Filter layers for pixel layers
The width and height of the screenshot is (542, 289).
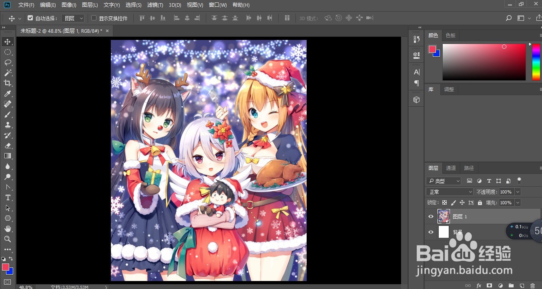pos(470,181)
